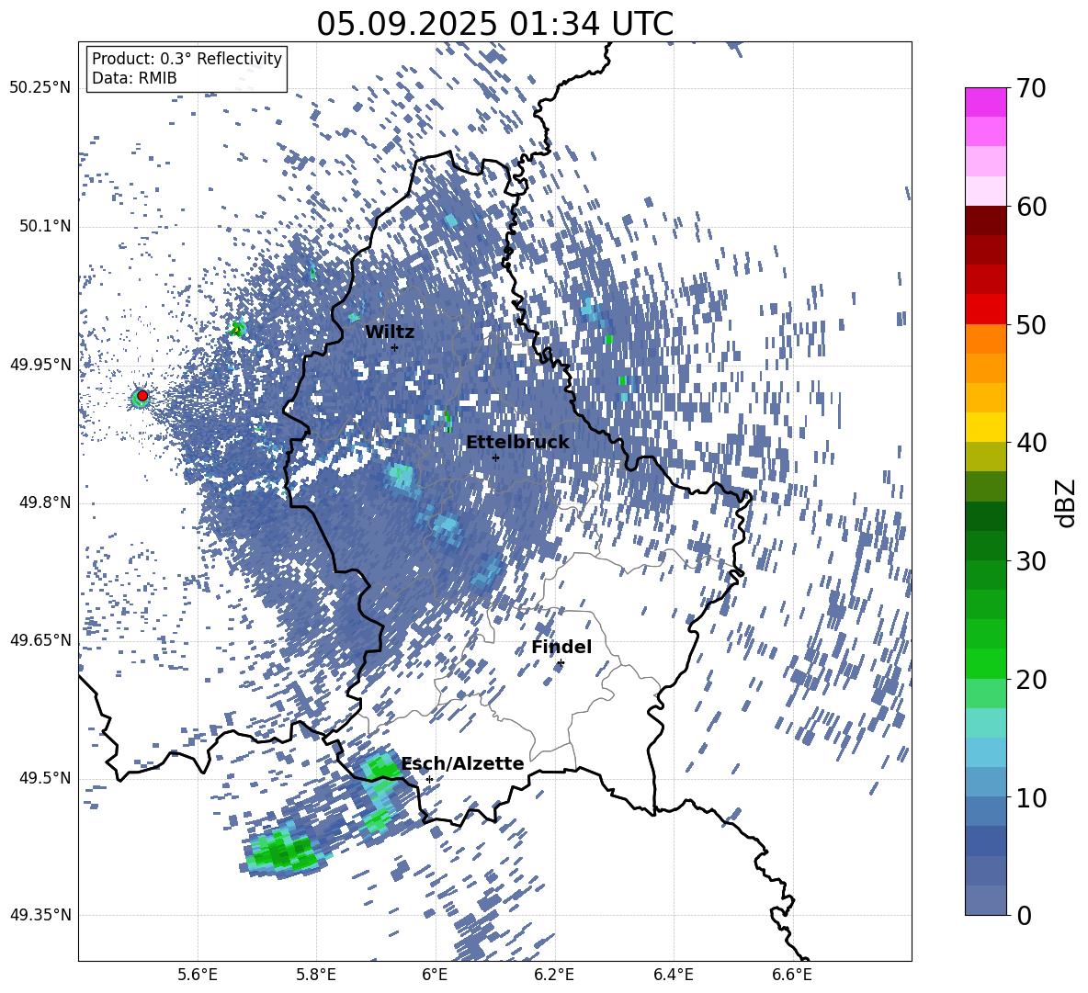1088x993 pixels.
Task: Click the 49.95°N latitude label
Action: pyautogui.click(x=40, y=365)
